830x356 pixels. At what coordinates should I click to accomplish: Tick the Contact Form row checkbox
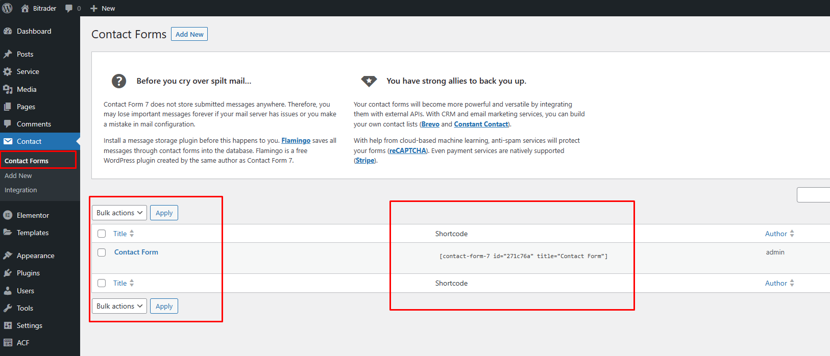tap(102, 252)
